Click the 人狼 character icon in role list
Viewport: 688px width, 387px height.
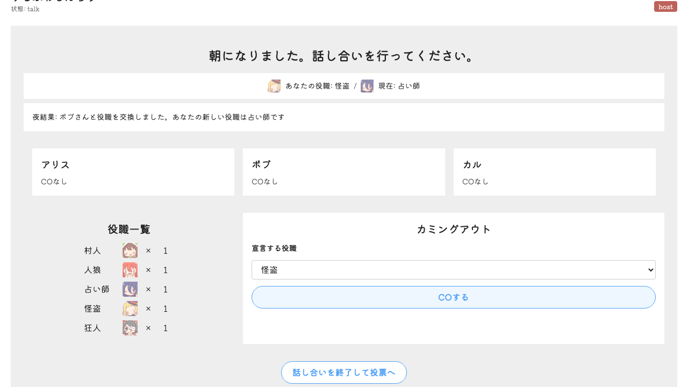(130, 270)
